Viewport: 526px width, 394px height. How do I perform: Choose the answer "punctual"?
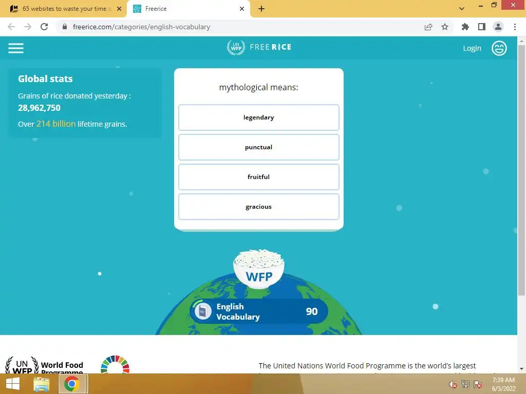click(x=259, y=147)
